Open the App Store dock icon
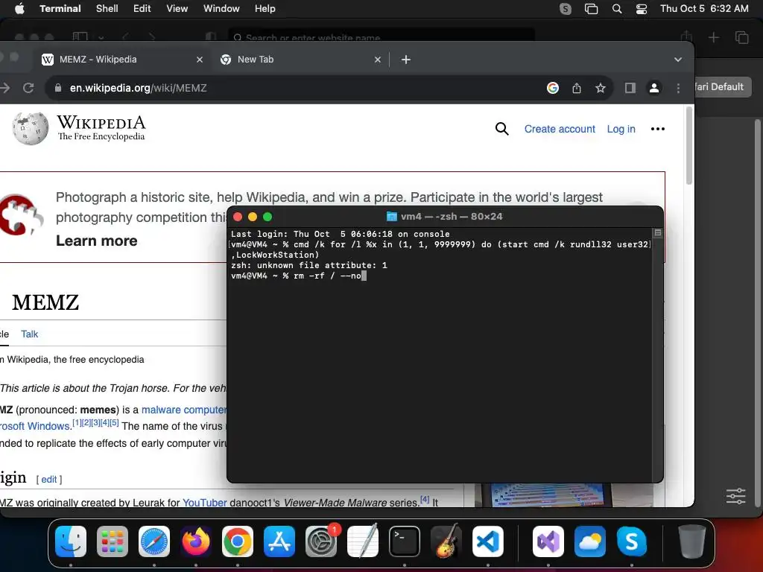The height and width of the screenshot is (572, 763). point(279,541)
